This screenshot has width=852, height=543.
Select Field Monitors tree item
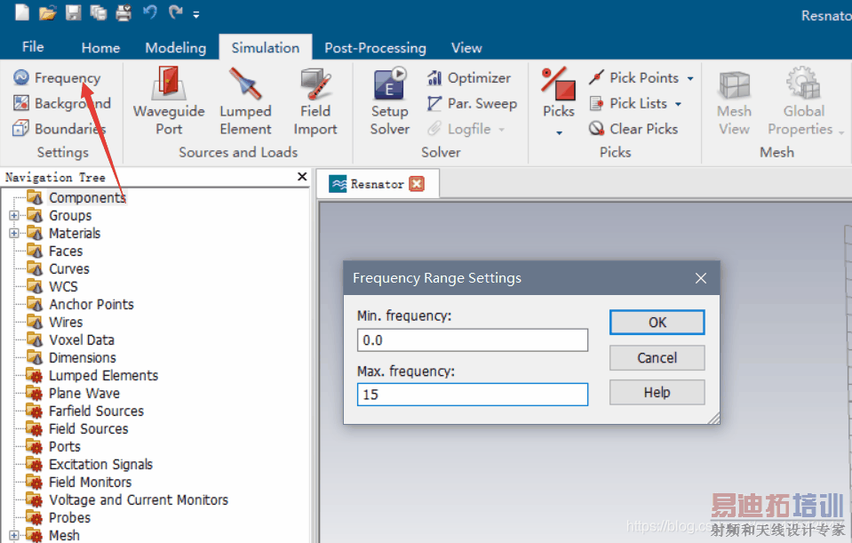coord(91,482)
